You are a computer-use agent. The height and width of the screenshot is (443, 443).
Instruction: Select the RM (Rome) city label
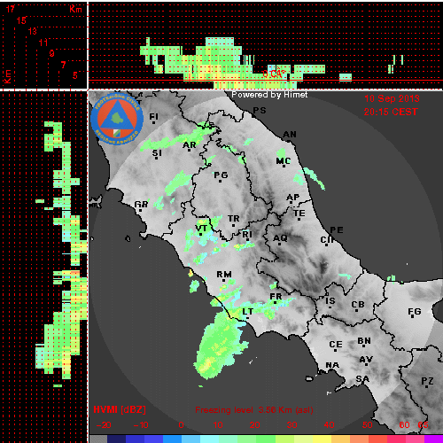(224, 275)
